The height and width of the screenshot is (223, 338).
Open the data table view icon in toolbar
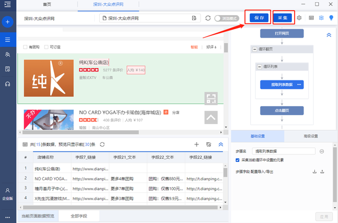pyautogui.click(x=312, y=18)
